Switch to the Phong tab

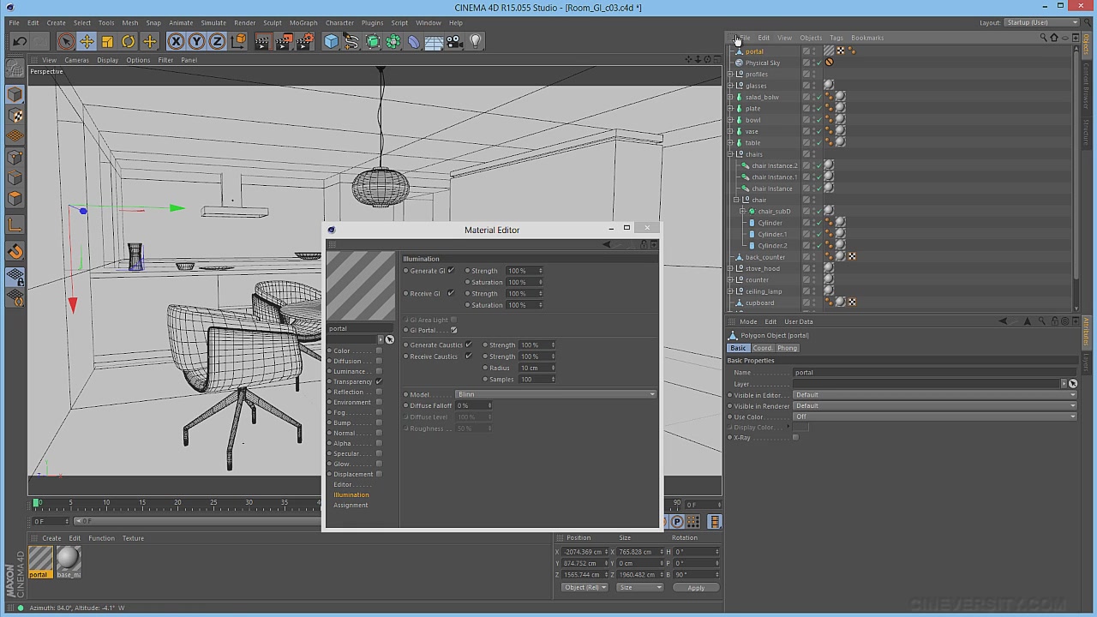[787, 348]
